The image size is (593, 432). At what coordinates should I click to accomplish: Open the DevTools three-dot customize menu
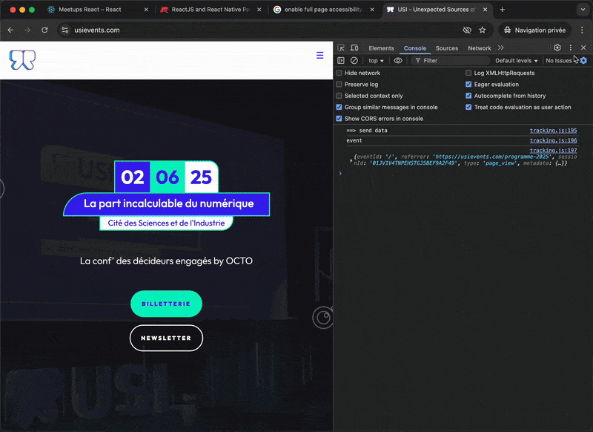pos(570,48)
